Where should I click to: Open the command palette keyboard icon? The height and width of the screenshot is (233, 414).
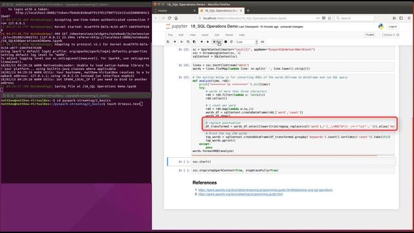click(262, 41)
